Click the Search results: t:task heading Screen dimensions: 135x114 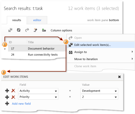[23, 8]
